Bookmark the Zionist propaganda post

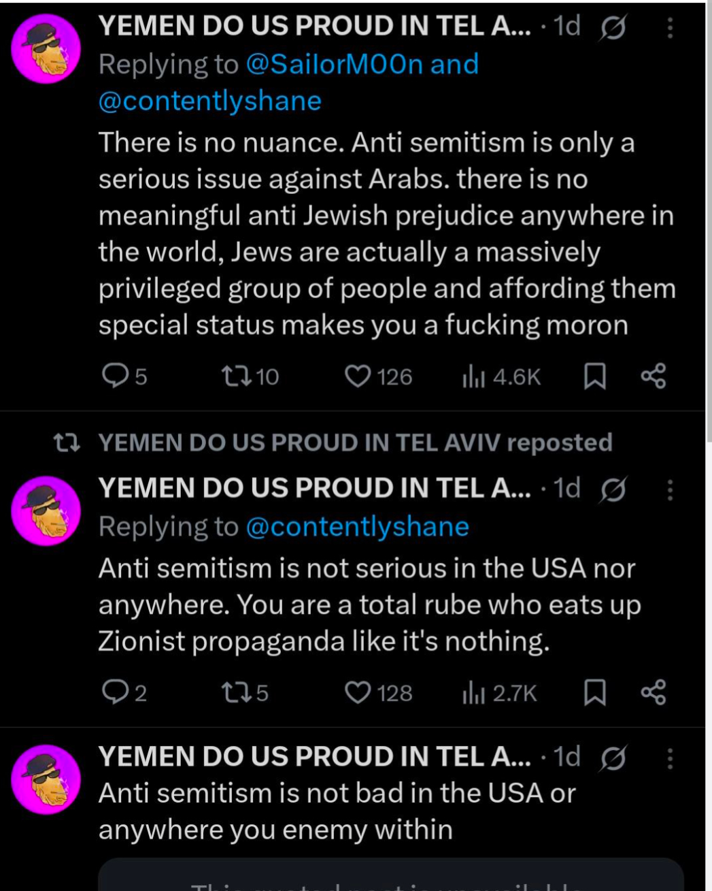pos(595,692)
